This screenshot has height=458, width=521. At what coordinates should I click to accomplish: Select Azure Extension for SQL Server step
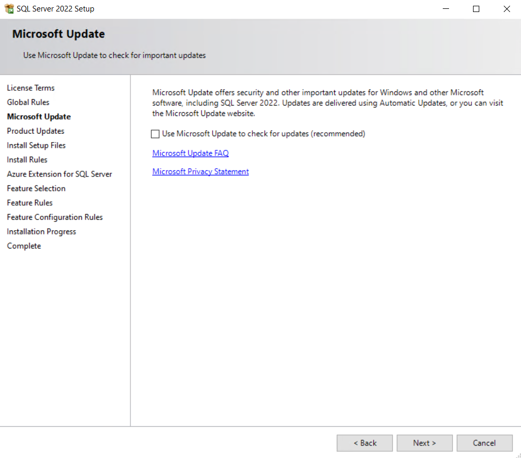pos(59,174)
